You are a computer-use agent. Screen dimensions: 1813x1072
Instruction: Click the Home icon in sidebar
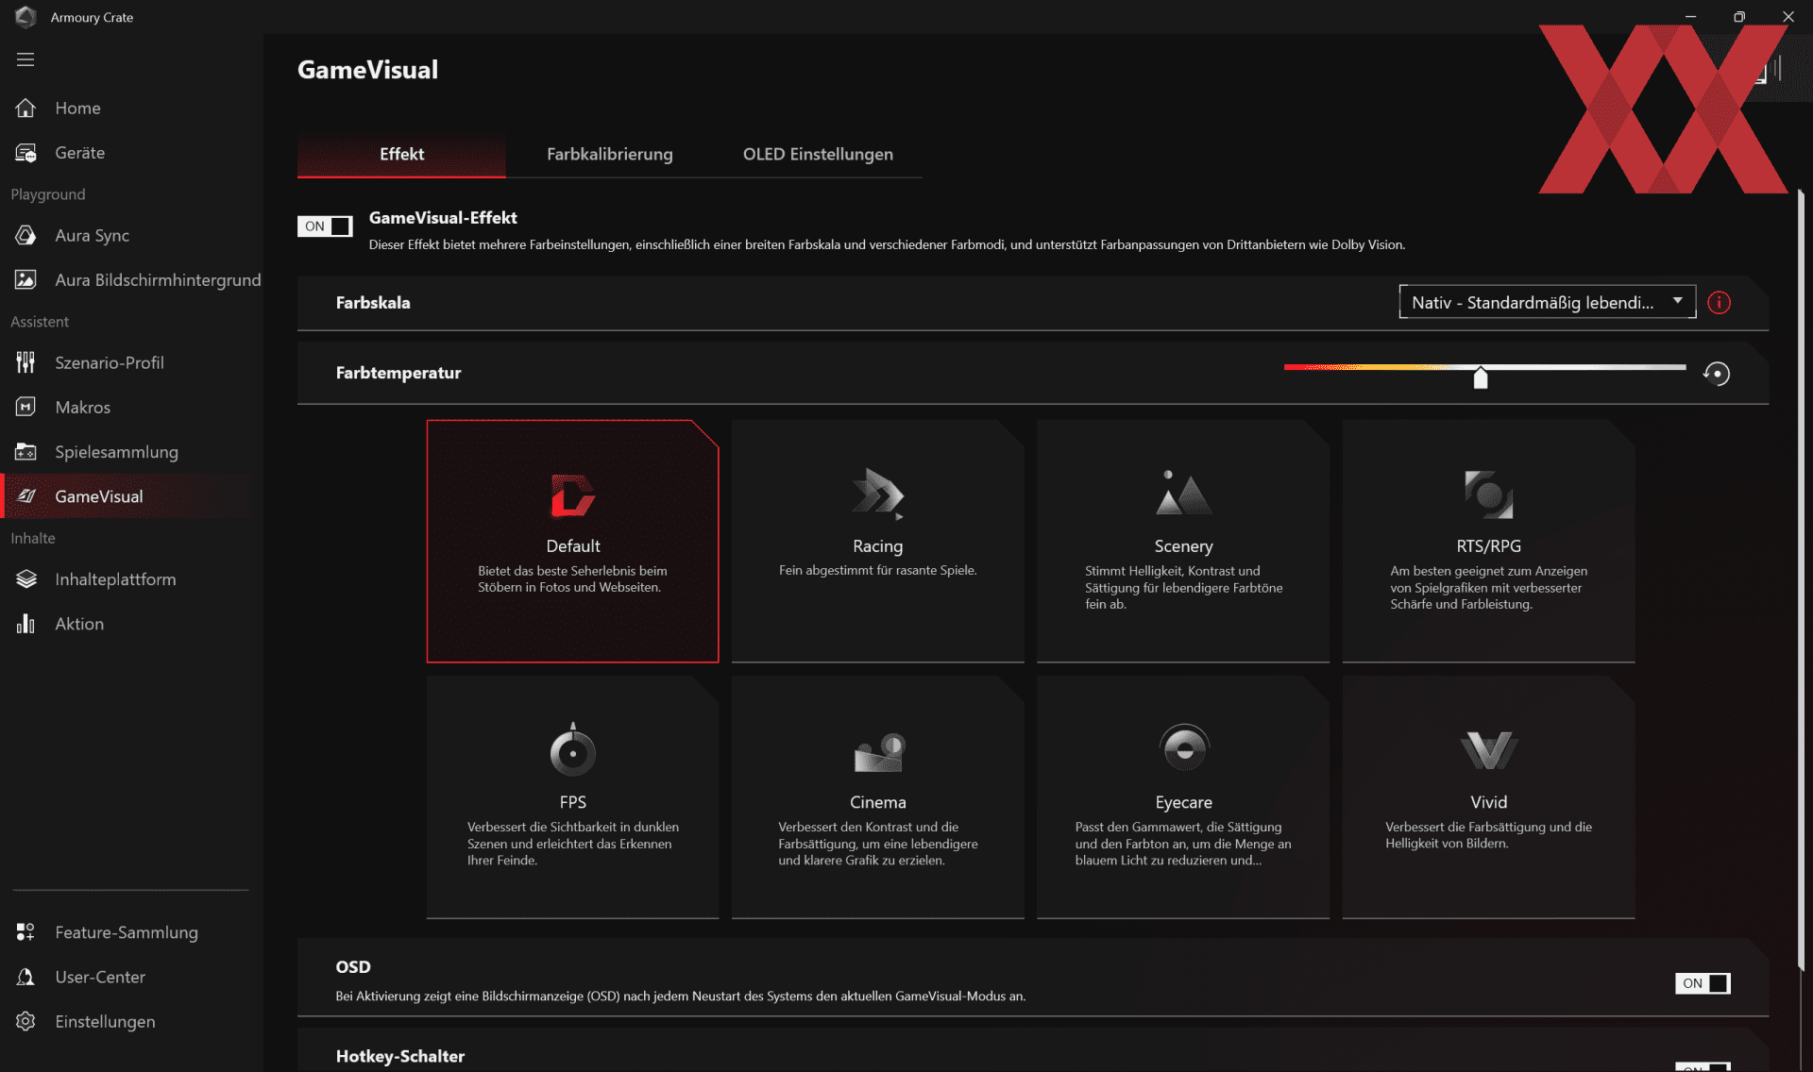tap(25, 109)
